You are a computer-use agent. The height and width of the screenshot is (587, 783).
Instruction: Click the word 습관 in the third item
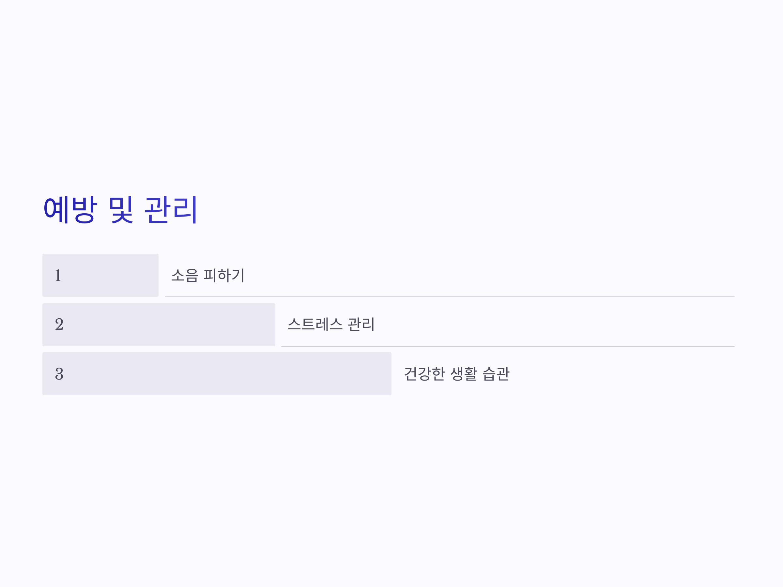coord(496,374)
